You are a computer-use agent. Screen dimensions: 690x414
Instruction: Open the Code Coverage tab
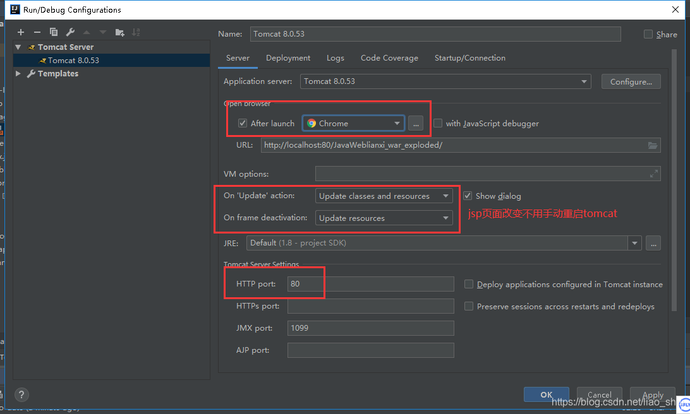[x=389, y=58]
